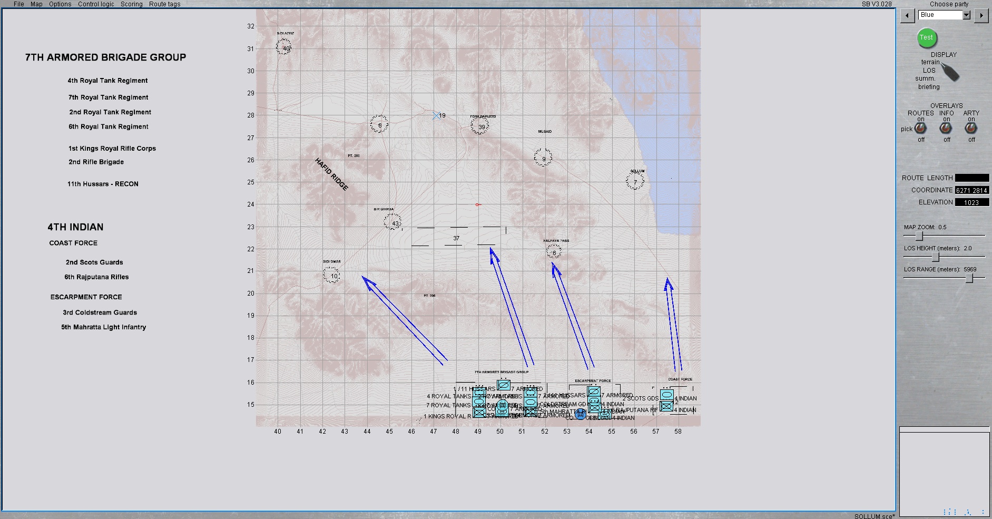992x519 pixels.
Task: Open the Choose party dropdown
Action: tap(967, 15)
